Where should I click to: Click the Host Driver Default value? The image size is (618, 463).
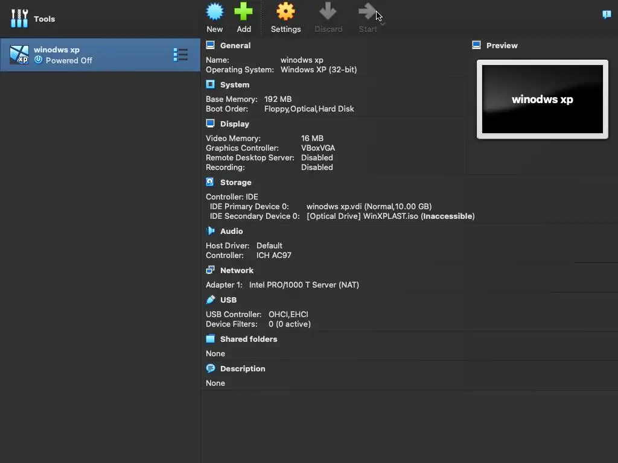pos(269,246)
